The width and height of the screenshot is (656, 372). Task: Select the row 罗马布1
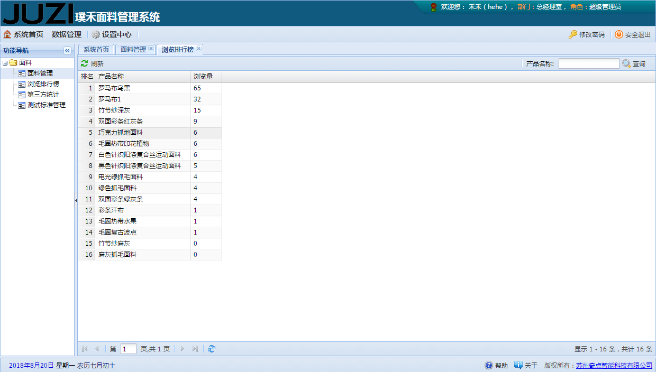click(150, 99)
